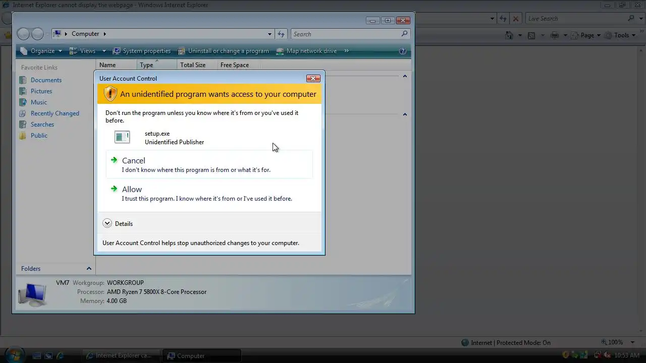This screenshot has width=646, height=363.
Task: Click the setup.exe program icon
Action: pos(122,137)
